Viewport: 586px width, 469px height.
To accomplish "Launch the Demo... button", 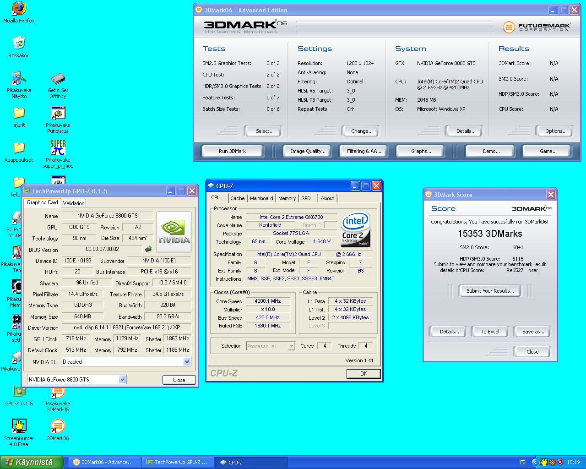I will click(x=490, y=151).
